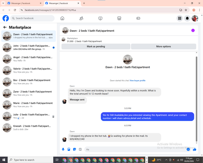Image resolution: width=203 pixels, height=163 pixels.
Task: Select the second Messenger browser tab
Action: coord(62,3)
